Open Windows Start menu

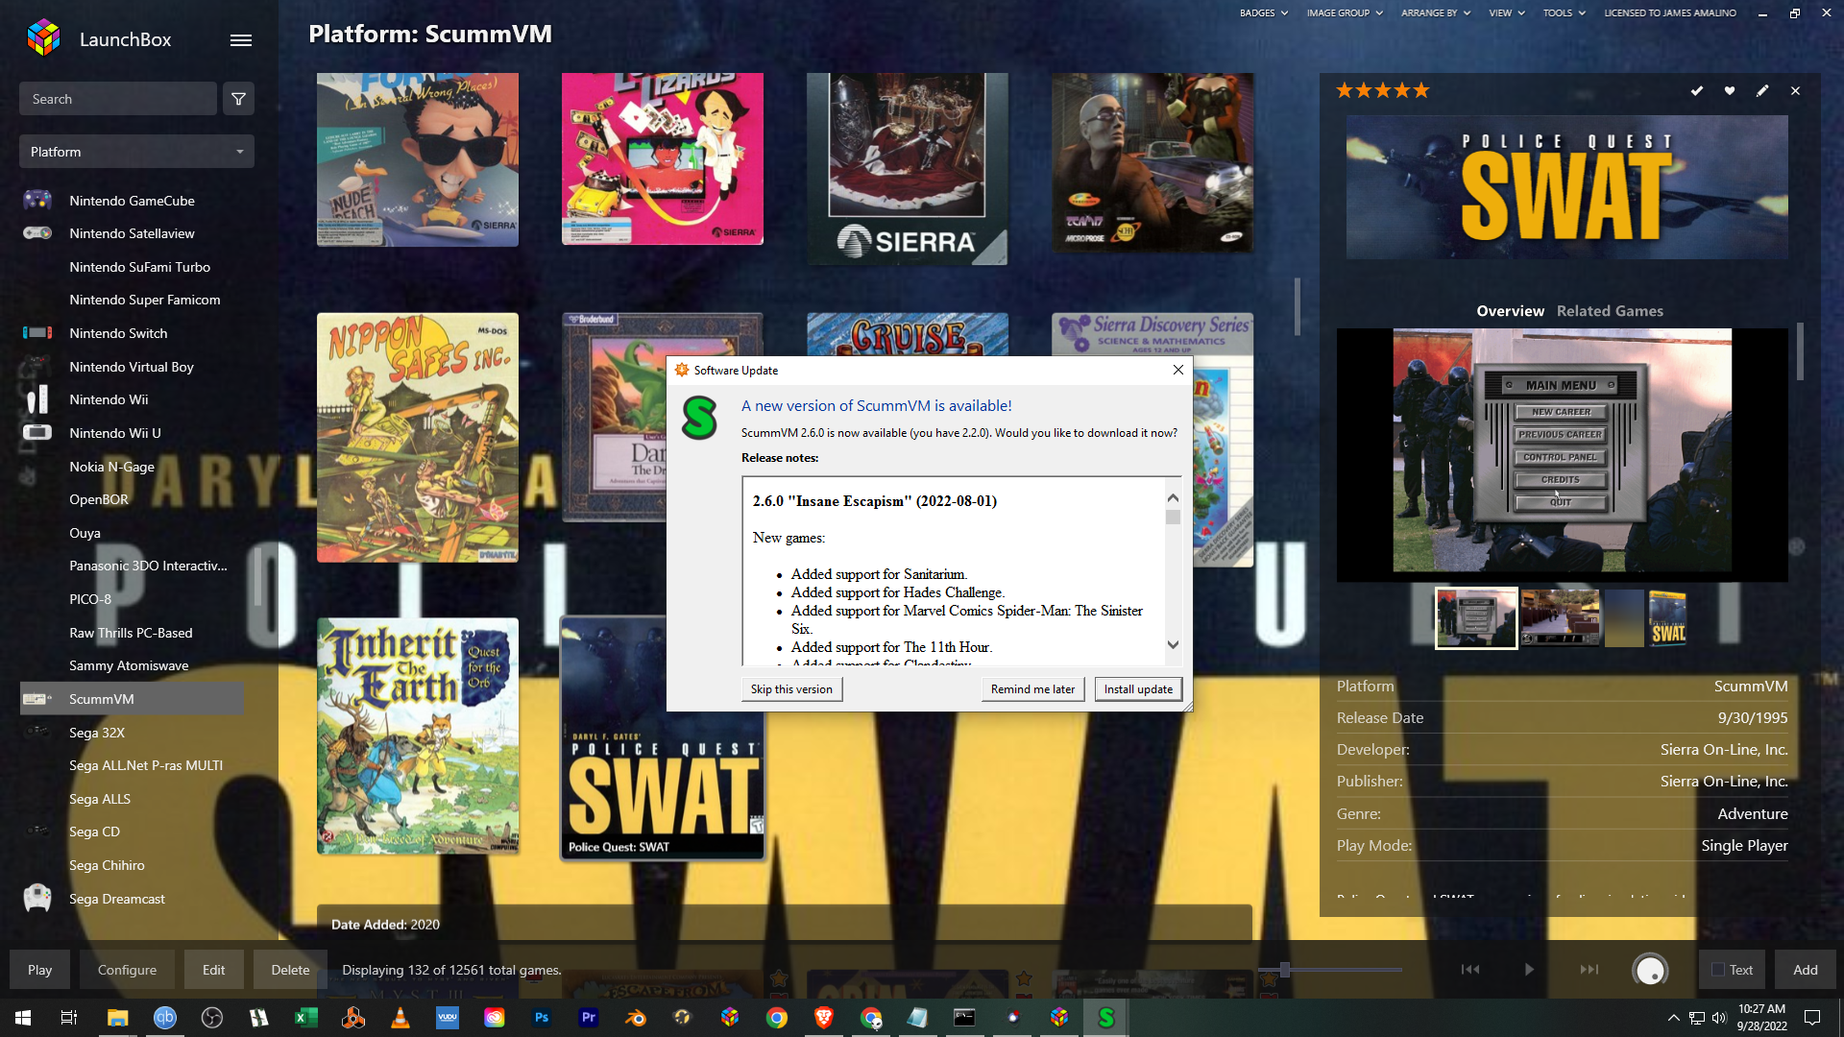[x=23, y=1018]
